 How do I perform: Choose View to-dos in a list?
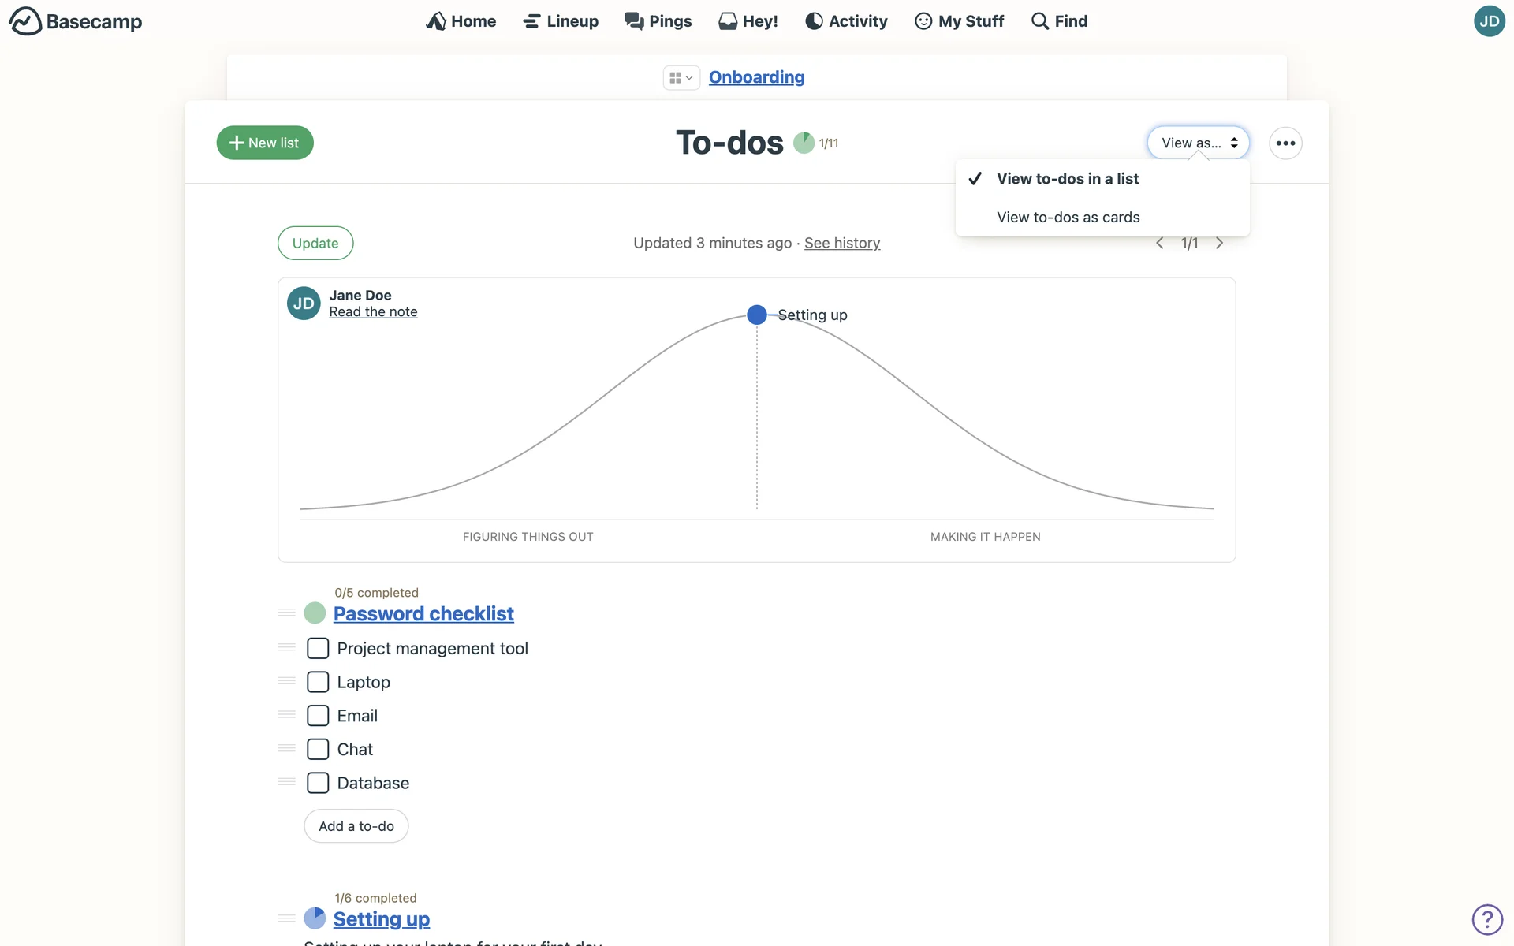1068,179
